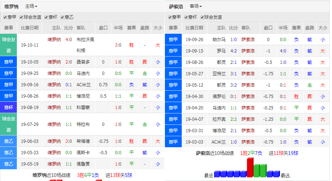Open 布拉沃佩利根 team link

85,45
